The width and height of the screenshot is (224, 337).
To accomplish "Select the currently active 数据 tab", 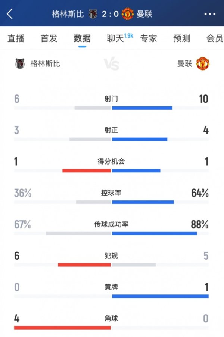I will tap(83, 38).
